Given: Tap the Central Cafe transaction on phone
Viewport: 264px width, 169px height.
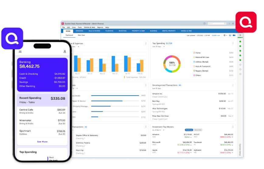Looking at the screenshot, I should pos(42,111).
